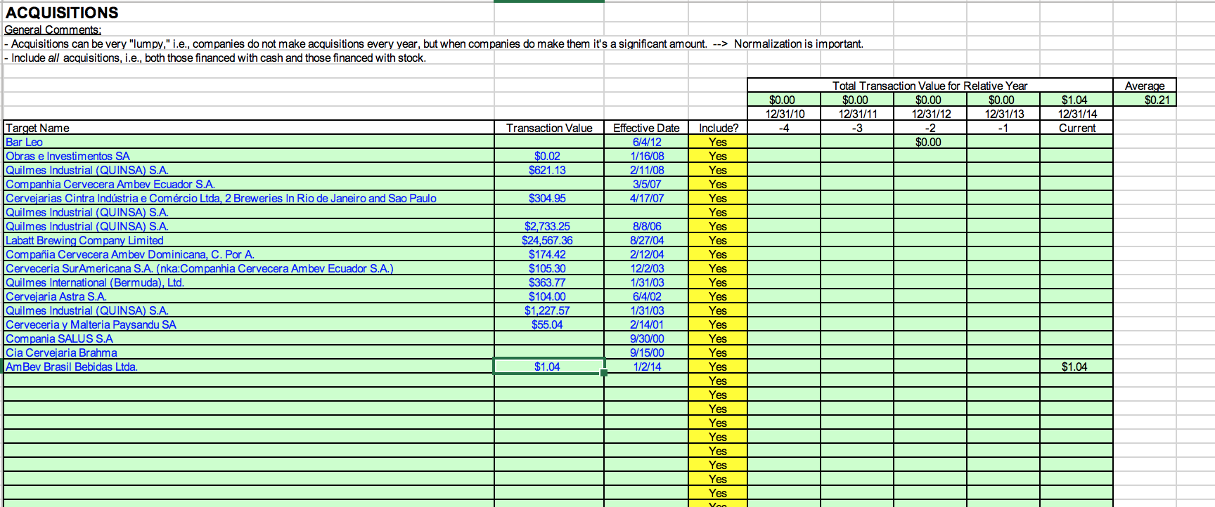Select the 12/2/03 effective date

click(x=647, y=268)
